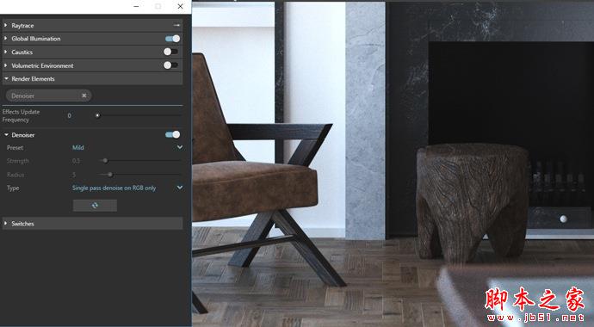Disable the Global Illumination toggle
594x327 pixels.
click(172, 39)
